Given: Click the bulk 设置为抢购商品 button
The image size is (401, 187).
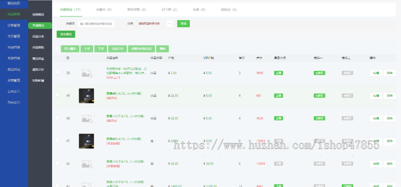Looking at the screenshot, I should click(141, 49).
